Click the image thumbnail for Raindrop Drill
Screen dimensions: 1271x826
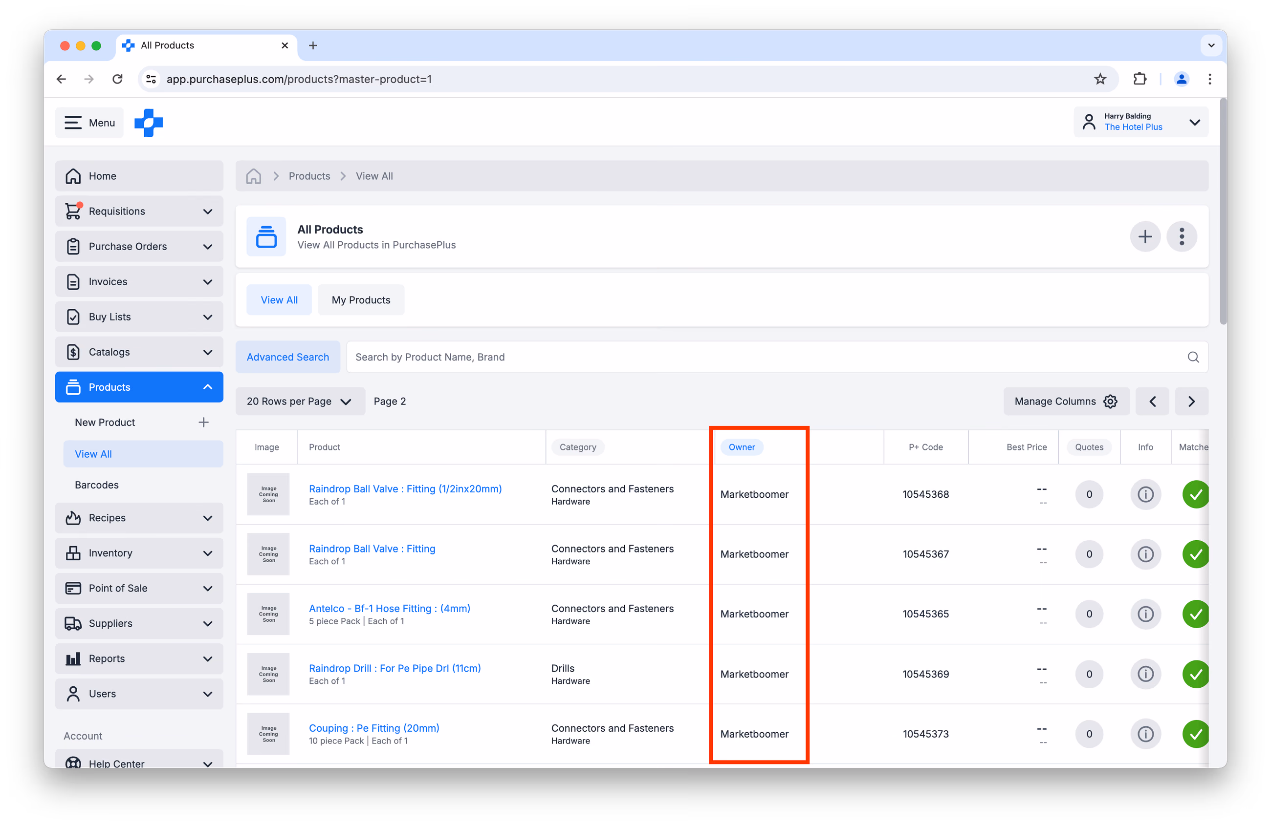pos(268,675)
